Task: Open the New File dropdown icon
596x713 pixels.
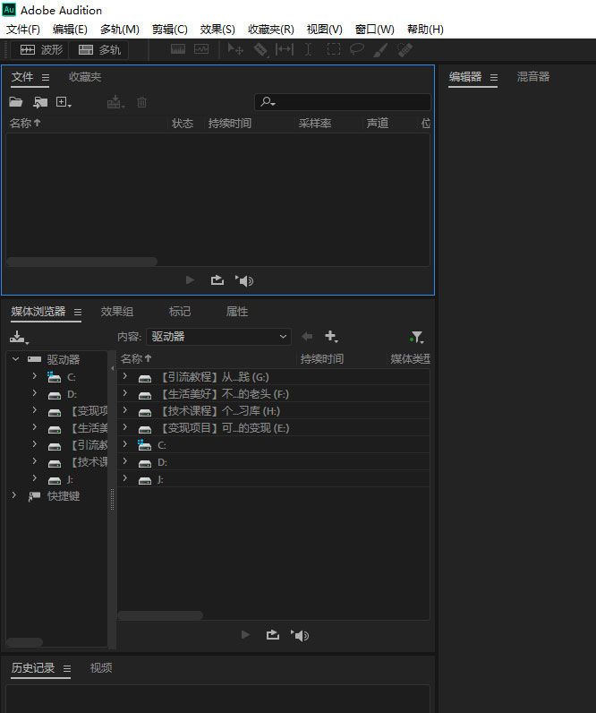Action: pos(64,102)
